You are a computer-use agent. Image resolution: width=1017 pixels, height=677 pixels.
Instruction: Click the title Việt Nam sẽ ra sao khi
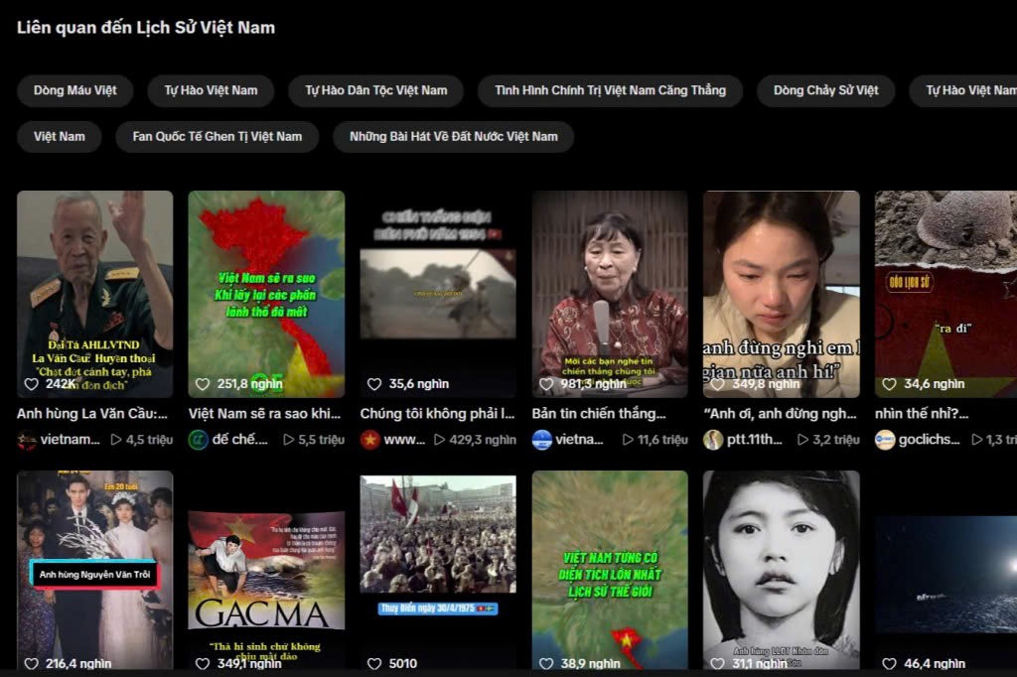pyautogui.click(x=264, y=414)
